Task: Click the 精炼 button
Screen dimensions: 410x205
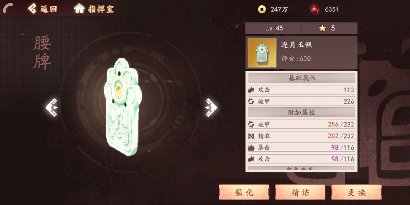Action: point(300,192)
